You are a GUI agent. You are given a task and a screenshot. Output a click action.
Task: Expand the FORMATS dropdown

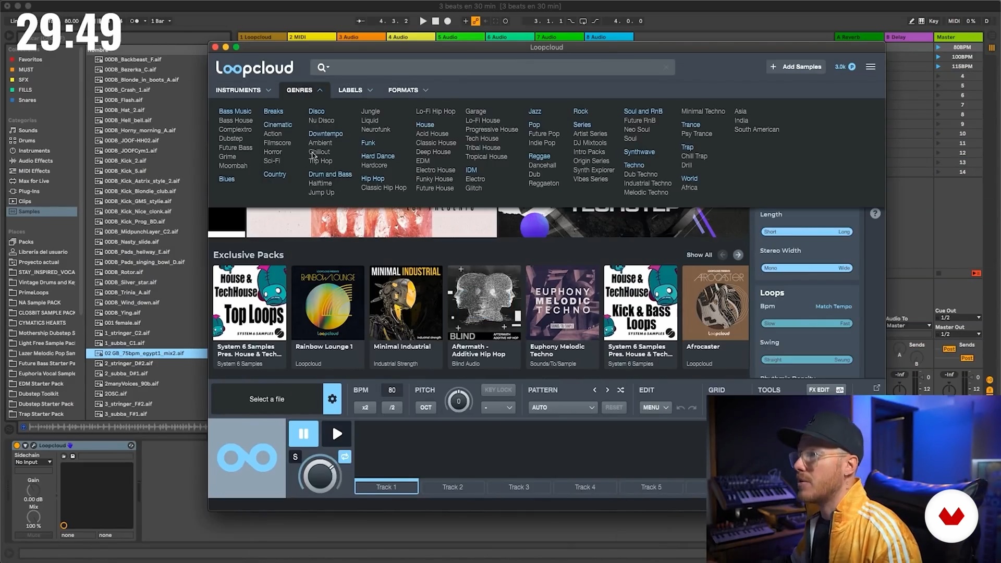(x=408, y=90)
